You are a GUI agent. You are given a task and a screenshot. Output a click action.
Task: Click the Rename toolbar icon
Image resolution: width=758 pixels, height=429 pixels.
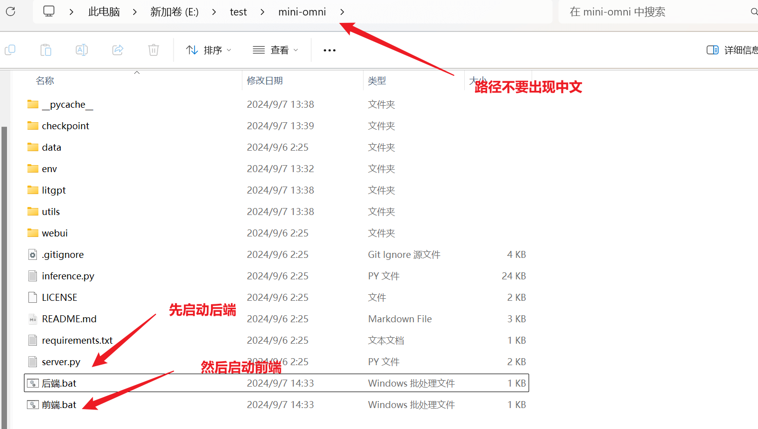click(x=82, y=50)
